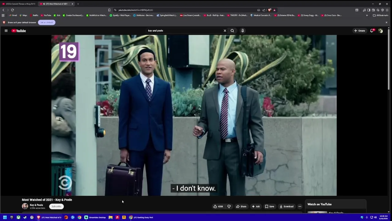Set Brave as default browser
392x221 pixels.
click(47, 22)
